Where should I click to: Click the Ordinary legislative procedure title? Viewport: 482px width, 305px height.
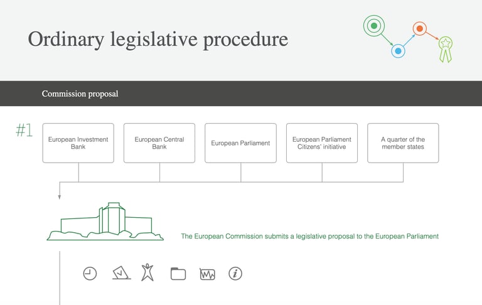(x=158, y=40)
